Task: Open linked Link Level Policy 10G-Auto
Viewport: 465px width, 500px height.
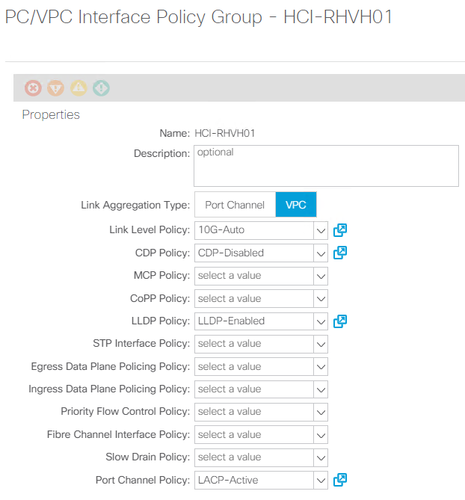Action: pyautogui.click(x=340, y=230)
